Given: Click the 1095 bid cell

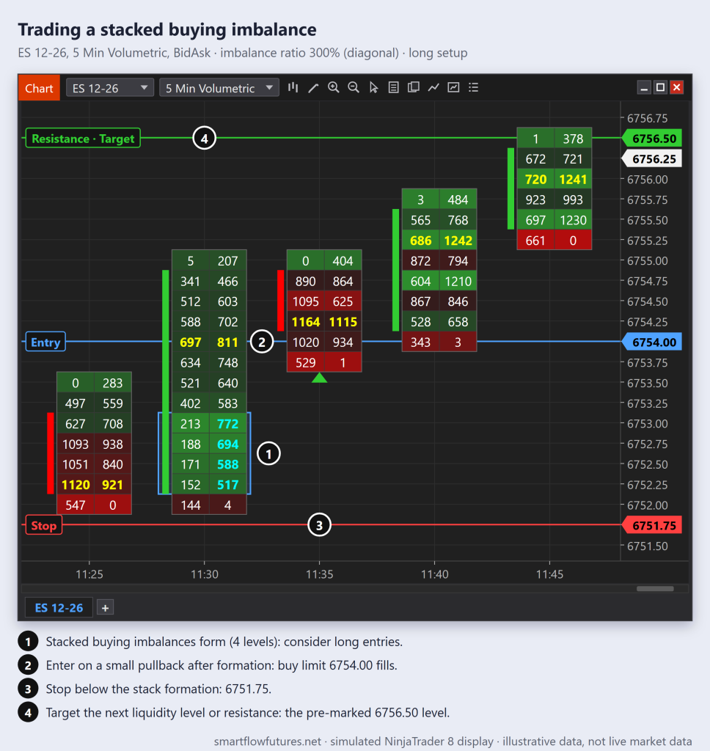Looking at the screenshot, I should [306, 301].
